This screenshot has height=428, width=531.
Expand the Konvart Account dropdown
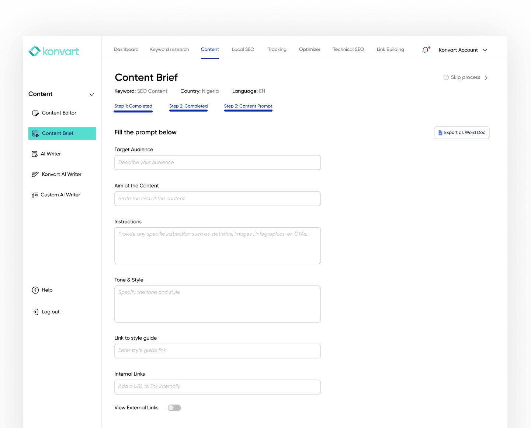pos(485,50)
